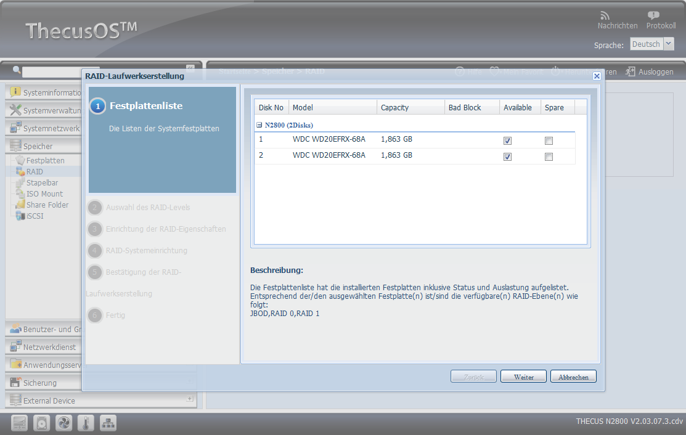686x435 pixels.
Task: Close the RAID-Laufwerkserstellung dialog
Action: [597, 76]
